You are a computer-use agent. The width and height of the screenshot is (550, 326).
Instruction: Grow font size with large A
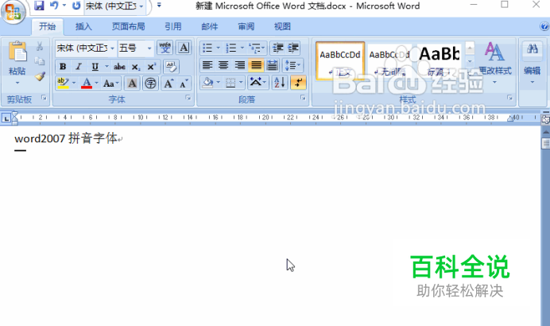coord(168,83)
